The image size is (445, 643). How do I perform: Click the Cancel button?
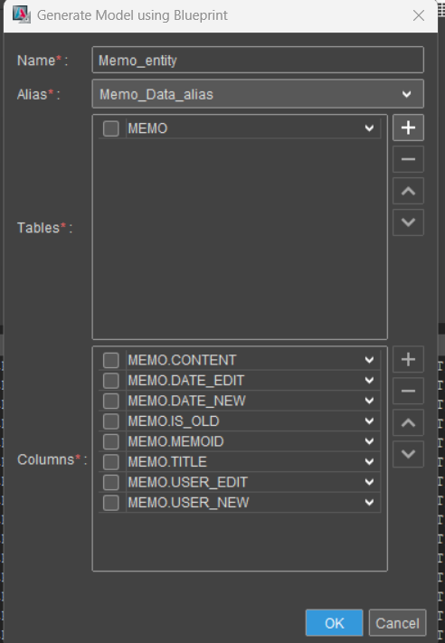tap(397, 623)
